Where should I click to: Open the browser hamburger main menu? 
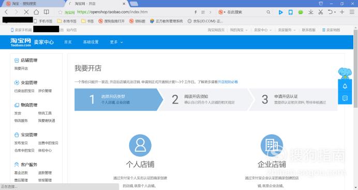(x=352, y=12)
